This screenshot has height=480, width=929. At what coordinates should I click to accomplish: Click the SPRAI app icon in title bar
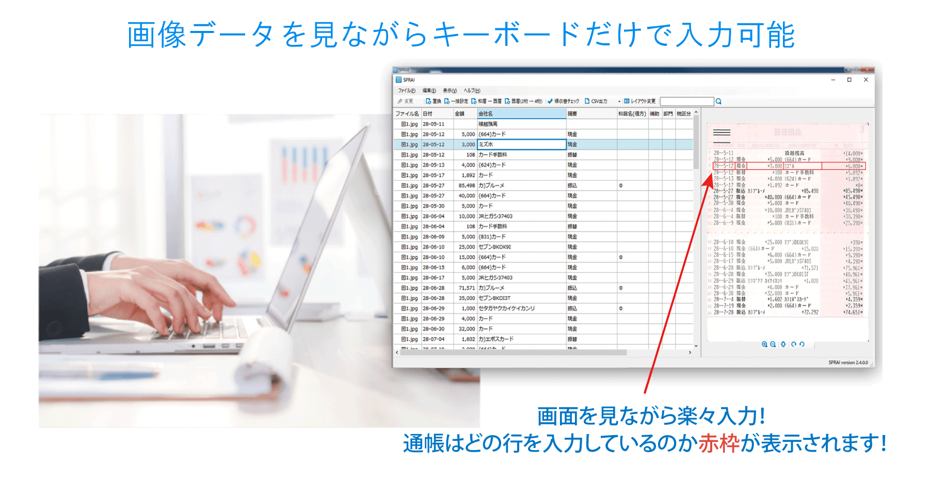(x=398, y=80)
